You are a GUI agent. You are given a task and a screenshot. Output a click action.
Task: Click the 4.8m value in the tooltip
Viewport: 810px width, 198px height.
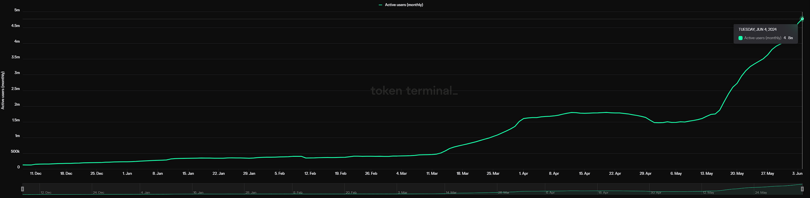pos(788,38)
